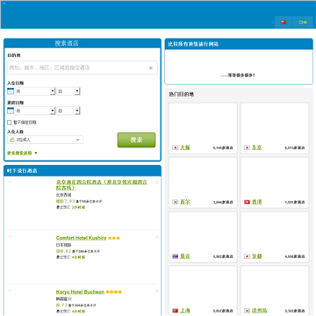Dismiss the Comfort Hotel Kushiro listing

click(x=156, y=237)
